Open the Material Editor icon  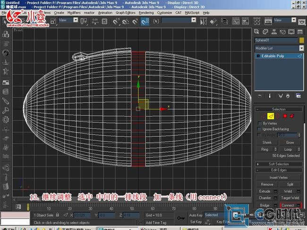[x=256, y=21]
